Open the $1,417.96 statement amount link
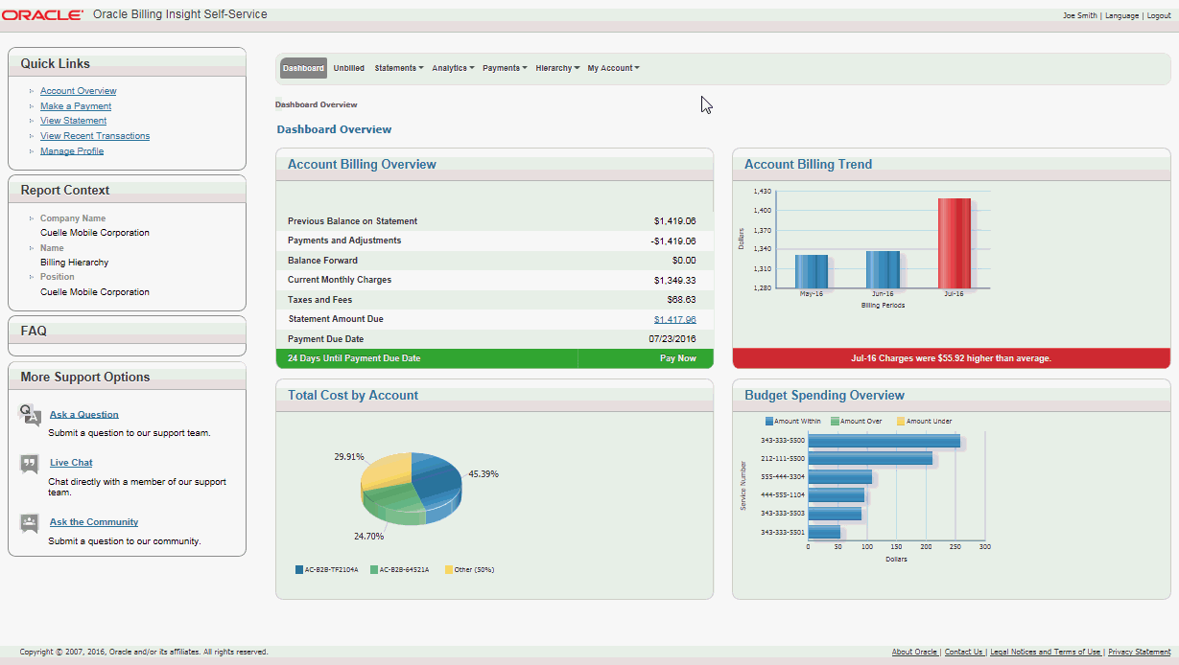Screen dimensions: 1179x665 (x=674, y=320)
